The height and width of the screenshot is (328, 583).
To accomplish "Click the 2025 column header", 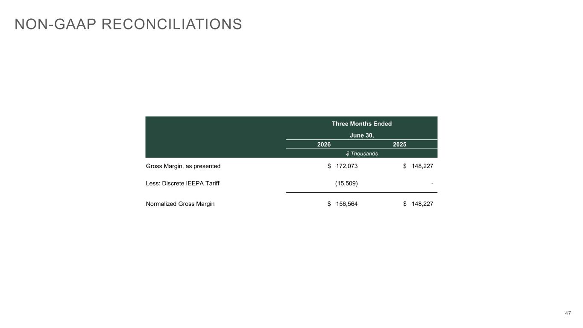I will pos(399,144).
